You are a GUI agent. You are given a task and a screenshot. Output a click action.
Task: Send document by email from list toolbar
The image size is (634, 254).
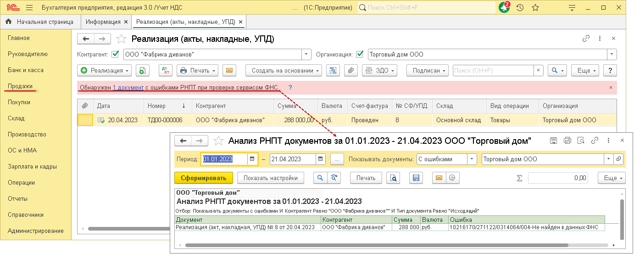click(x=229, y=70)
